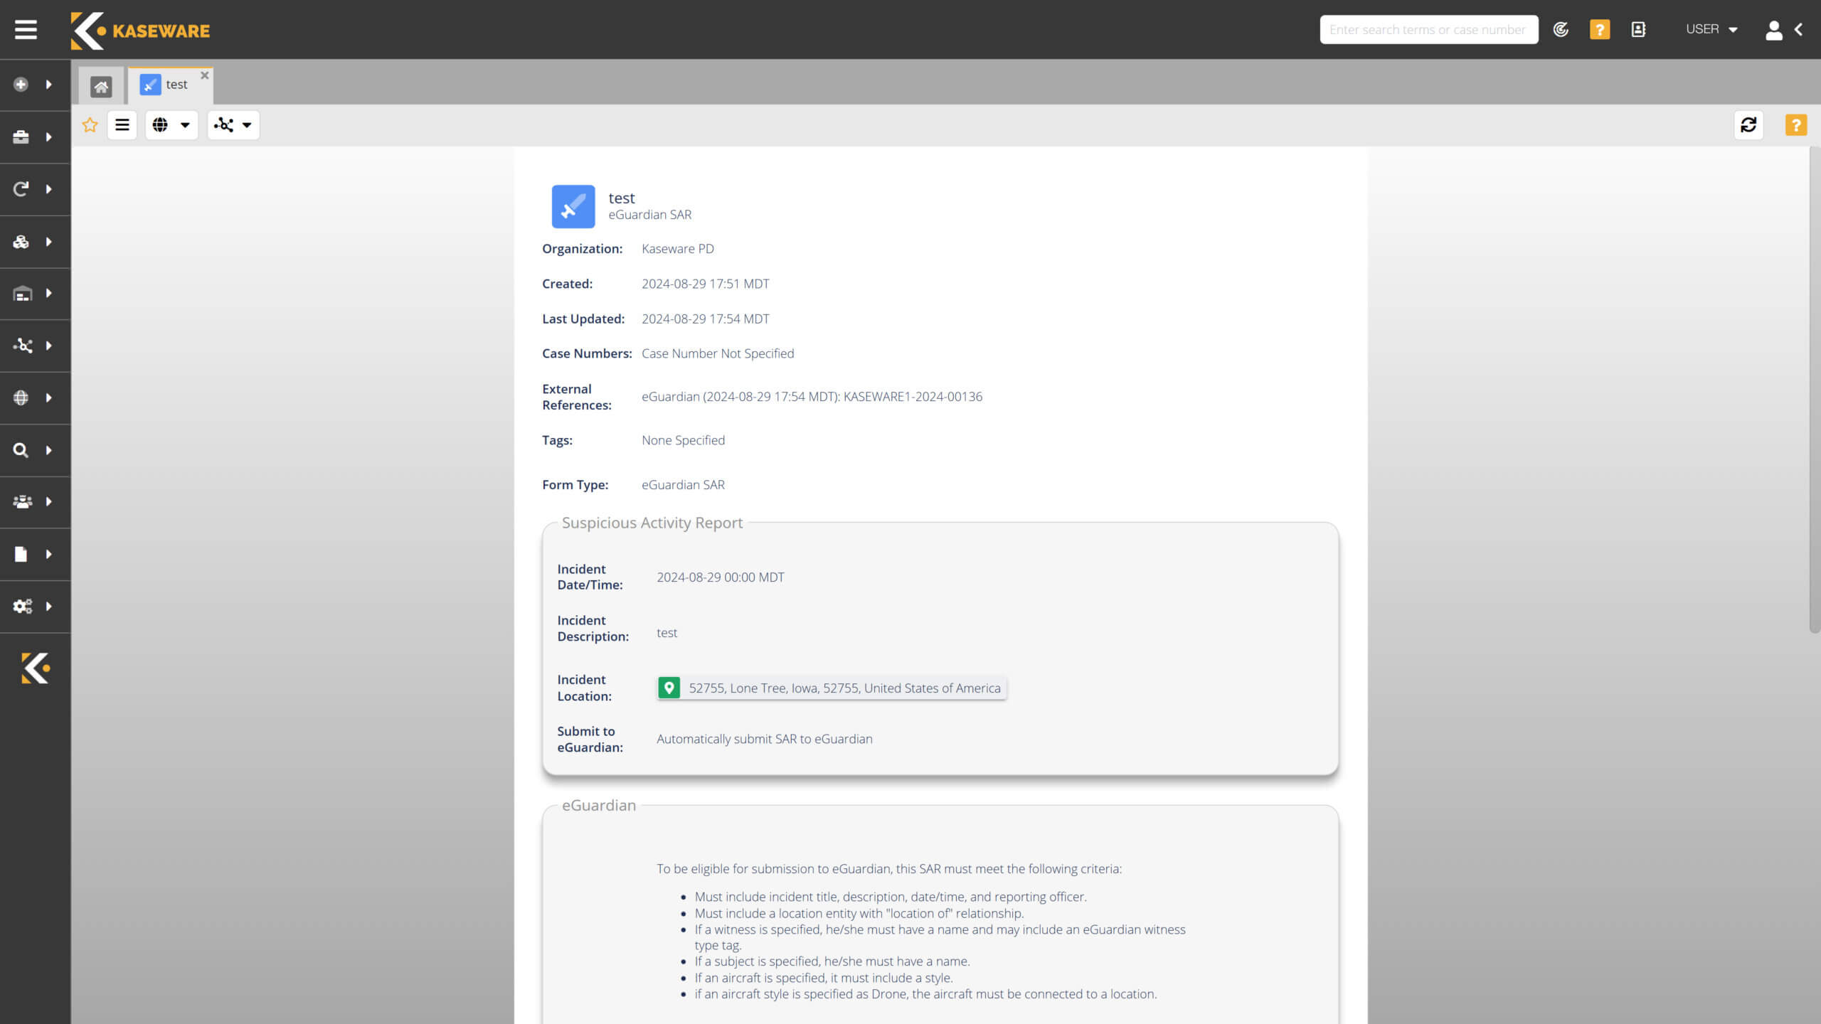Go to the Home tab

pos(101,86)
